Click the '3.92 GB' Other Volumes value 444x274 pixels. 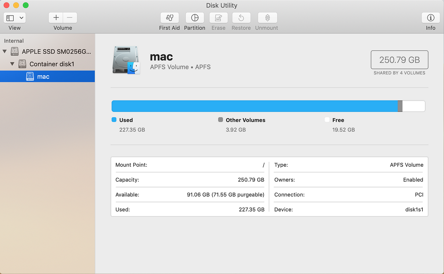pos(236,130)
